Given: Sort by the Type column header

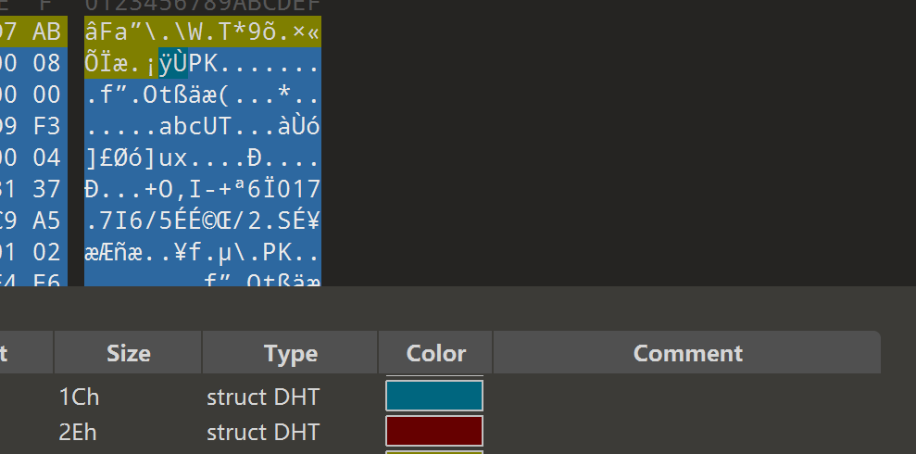Looking at the screenshot, I should click(290, 353).
